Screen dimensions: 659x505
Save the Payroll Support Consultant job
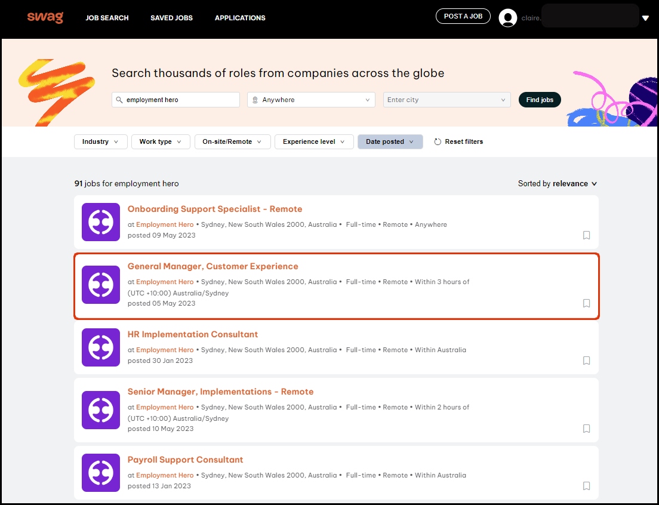point(586,486)
